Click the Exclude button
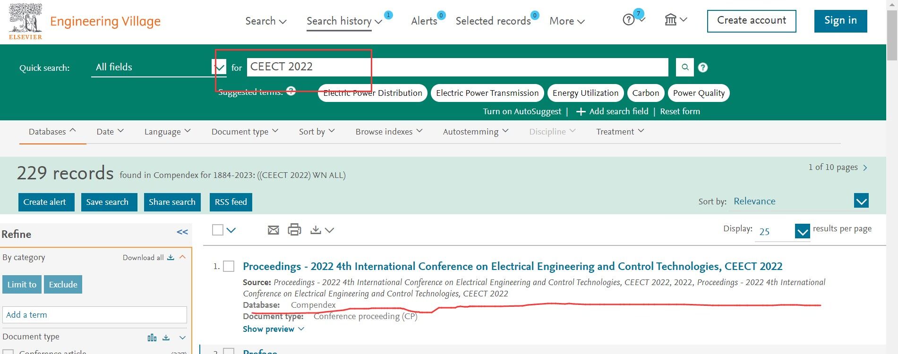 (63, 285)
